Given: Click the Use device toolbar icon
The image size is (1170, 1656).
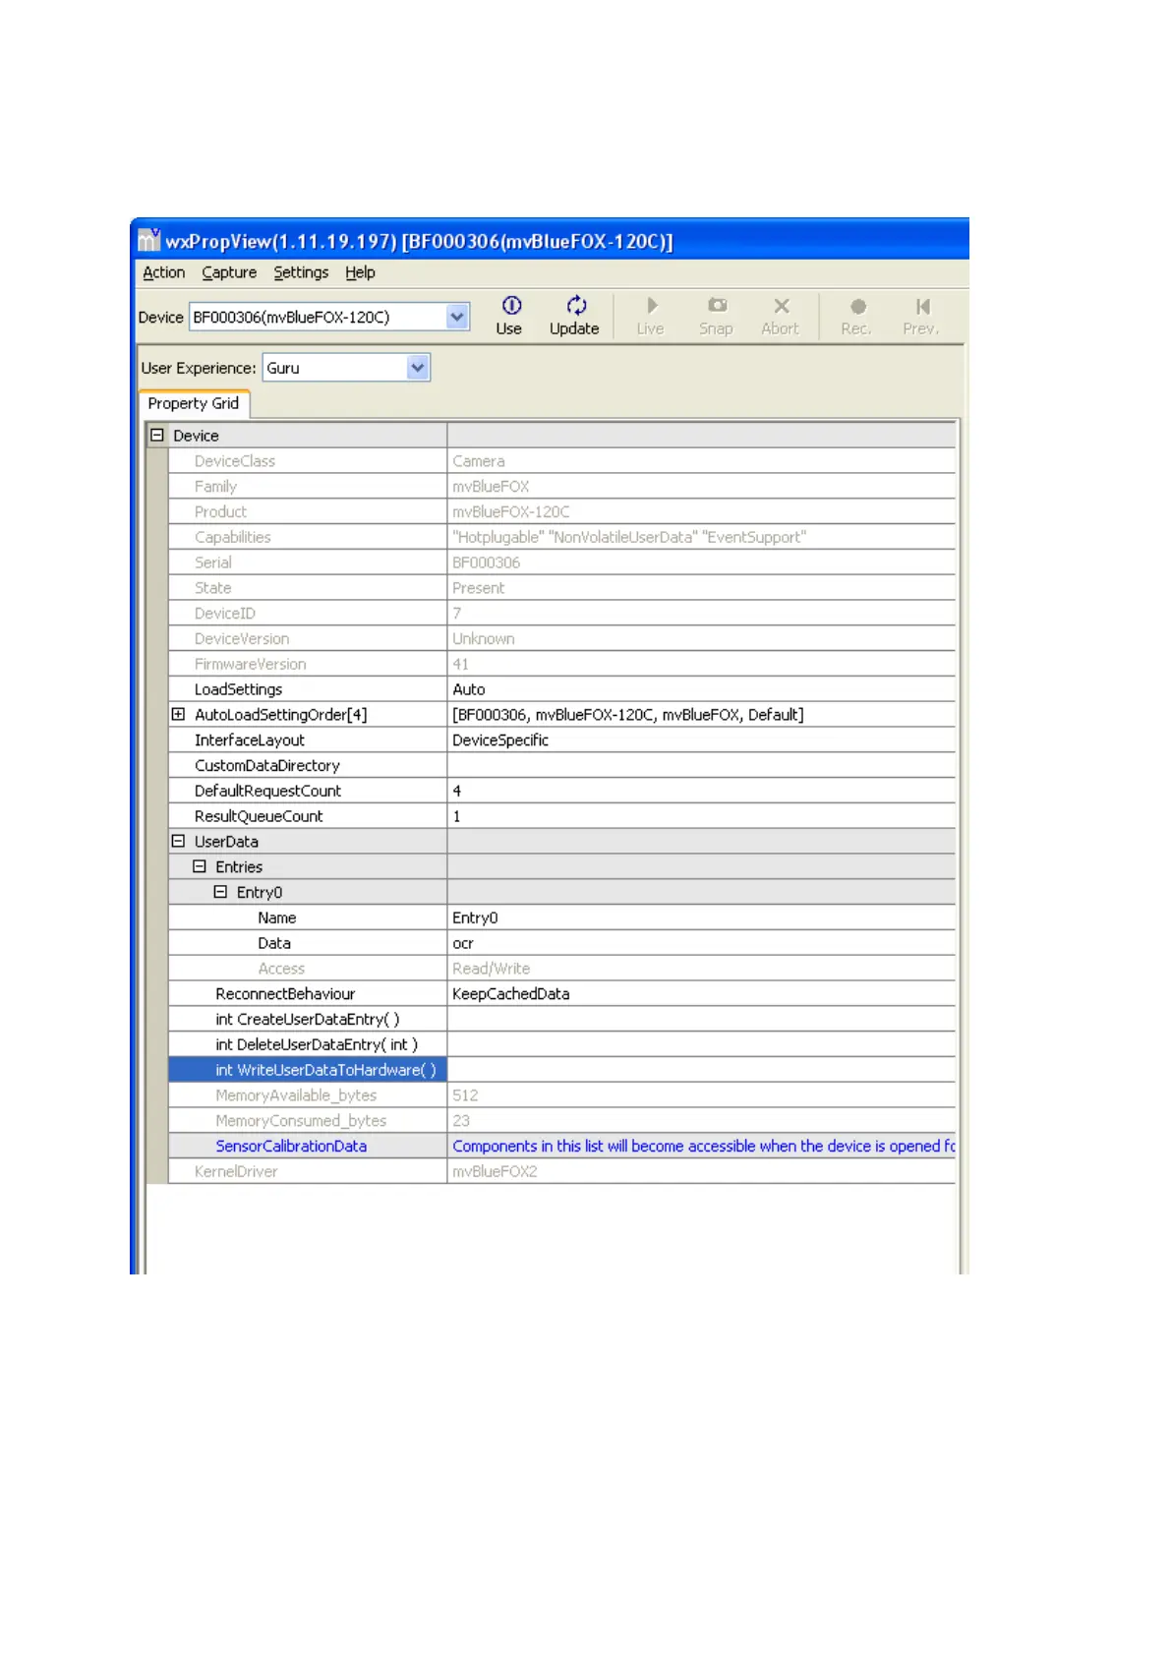Looking at the screenshot, I should pos(511,306).
